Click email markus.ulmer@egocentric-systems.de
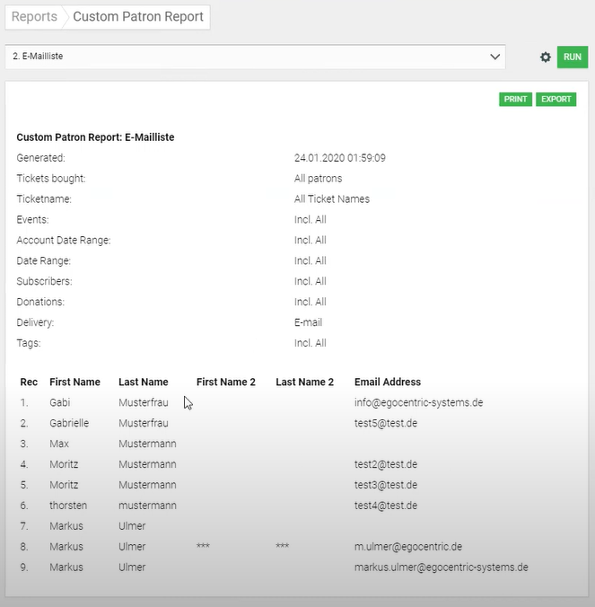Image resolution: width=595 pixels, height=607 pixels. pyautogui.click(x=441, y=567)
